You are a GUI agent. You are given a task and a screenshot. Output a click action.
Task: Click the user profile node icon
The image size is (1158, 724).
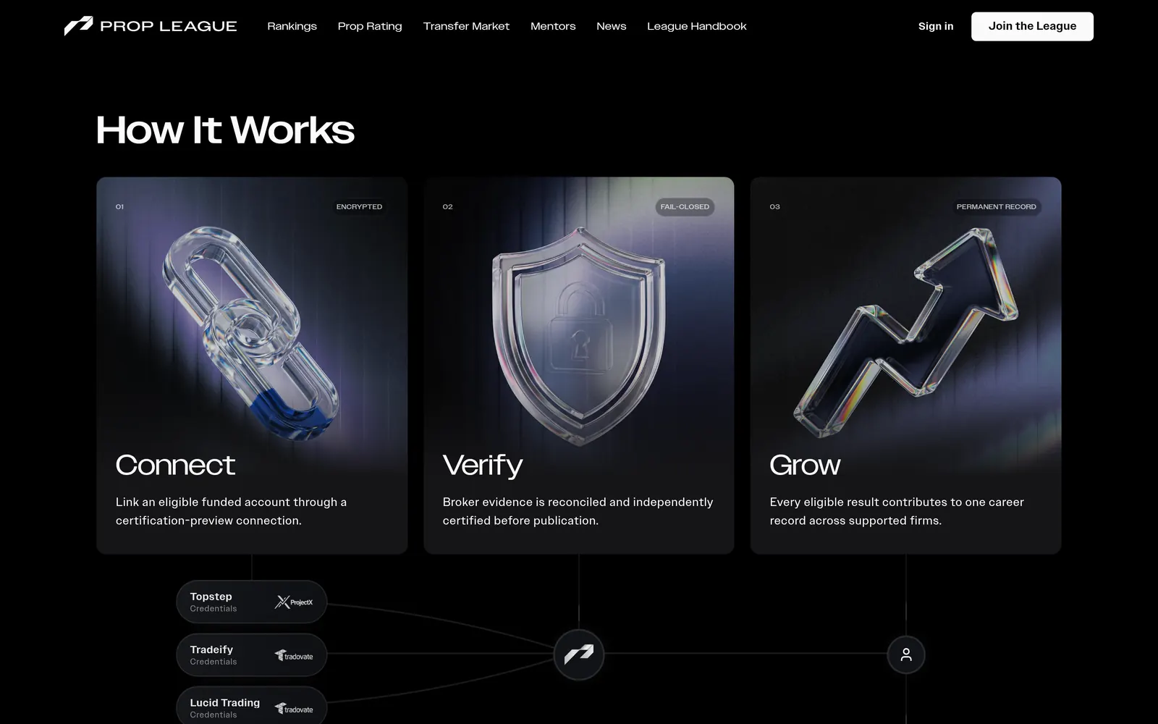point(906,654)
